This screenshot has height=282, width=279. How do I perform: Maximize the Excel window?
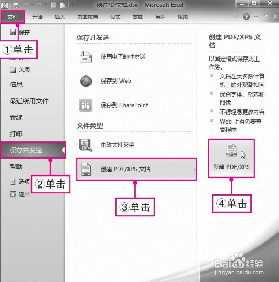254,4
